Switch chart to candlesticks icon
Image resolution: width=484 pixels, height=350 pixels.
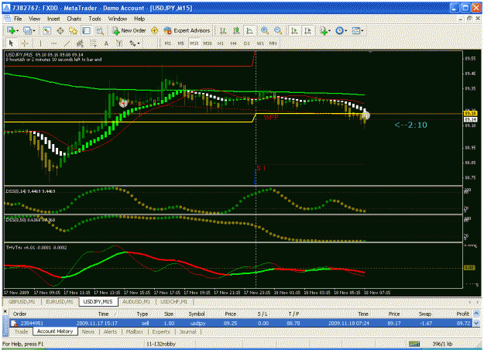pyautogui.click(x=236, y=30)
